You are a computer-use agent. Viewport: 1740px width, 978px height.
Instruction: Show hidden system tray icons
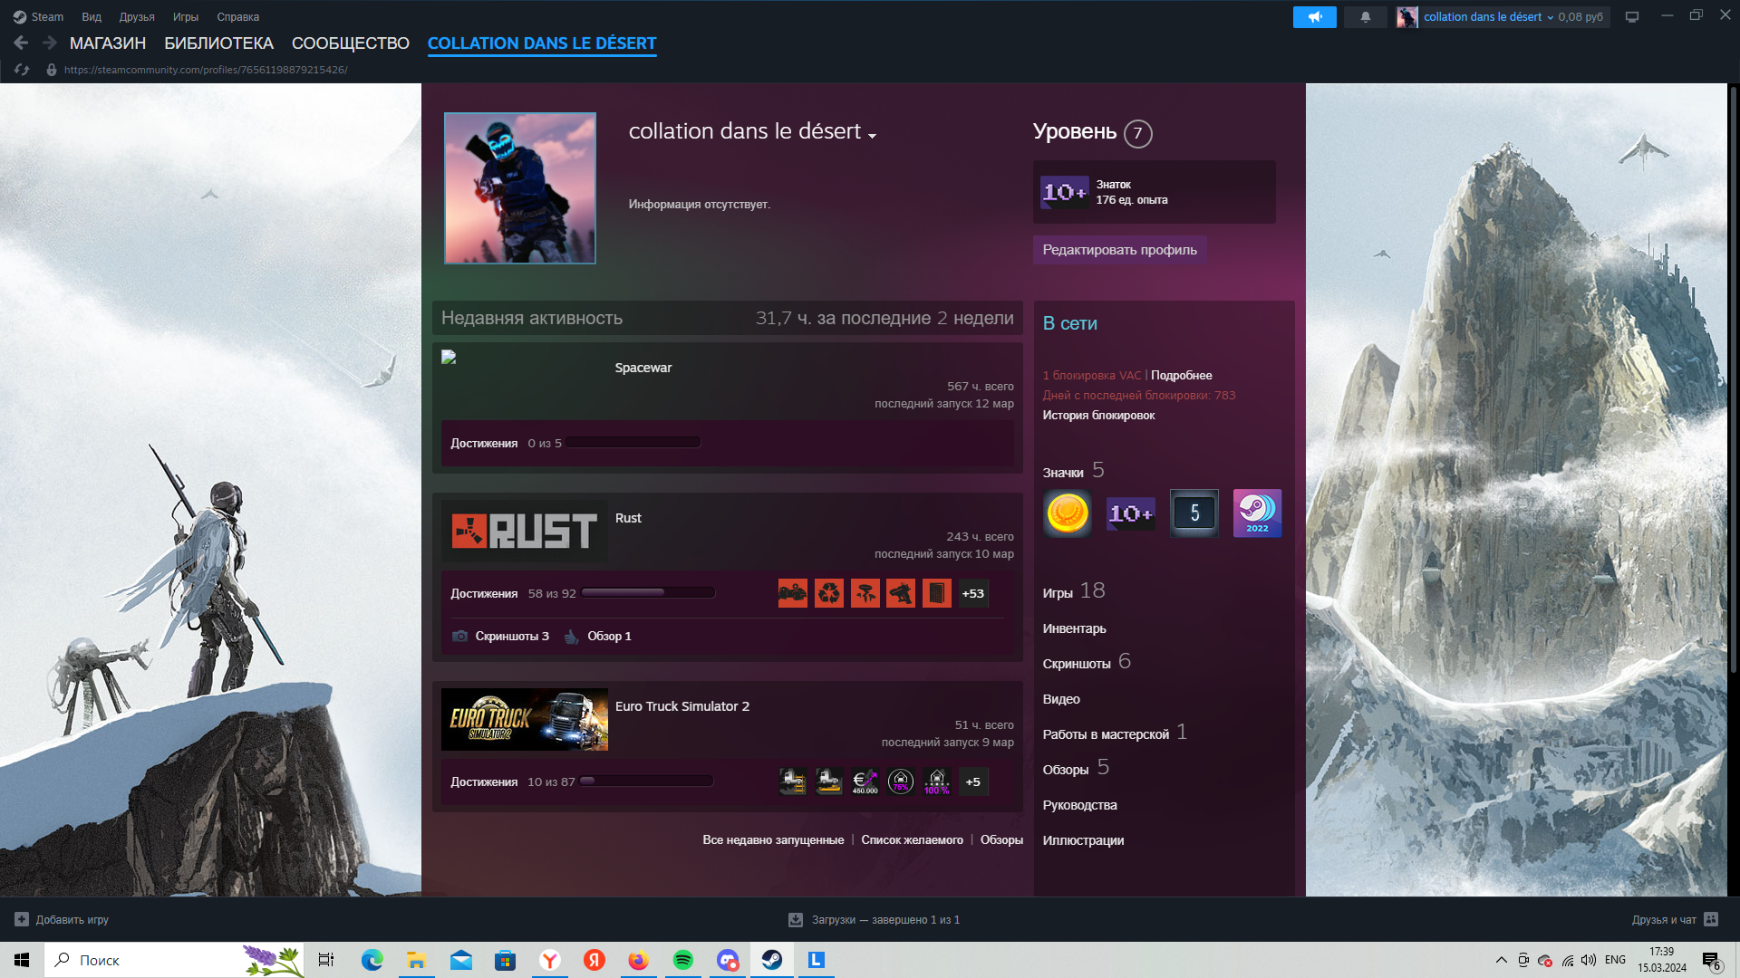coord(1502,960)
